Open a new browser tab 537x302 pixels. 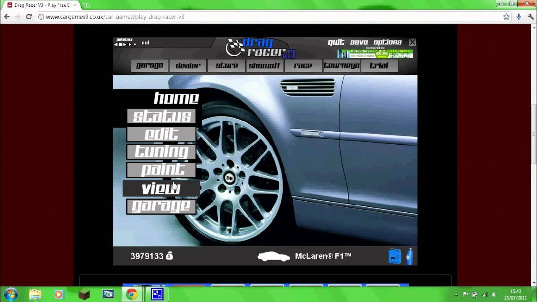tap(86, 5)
